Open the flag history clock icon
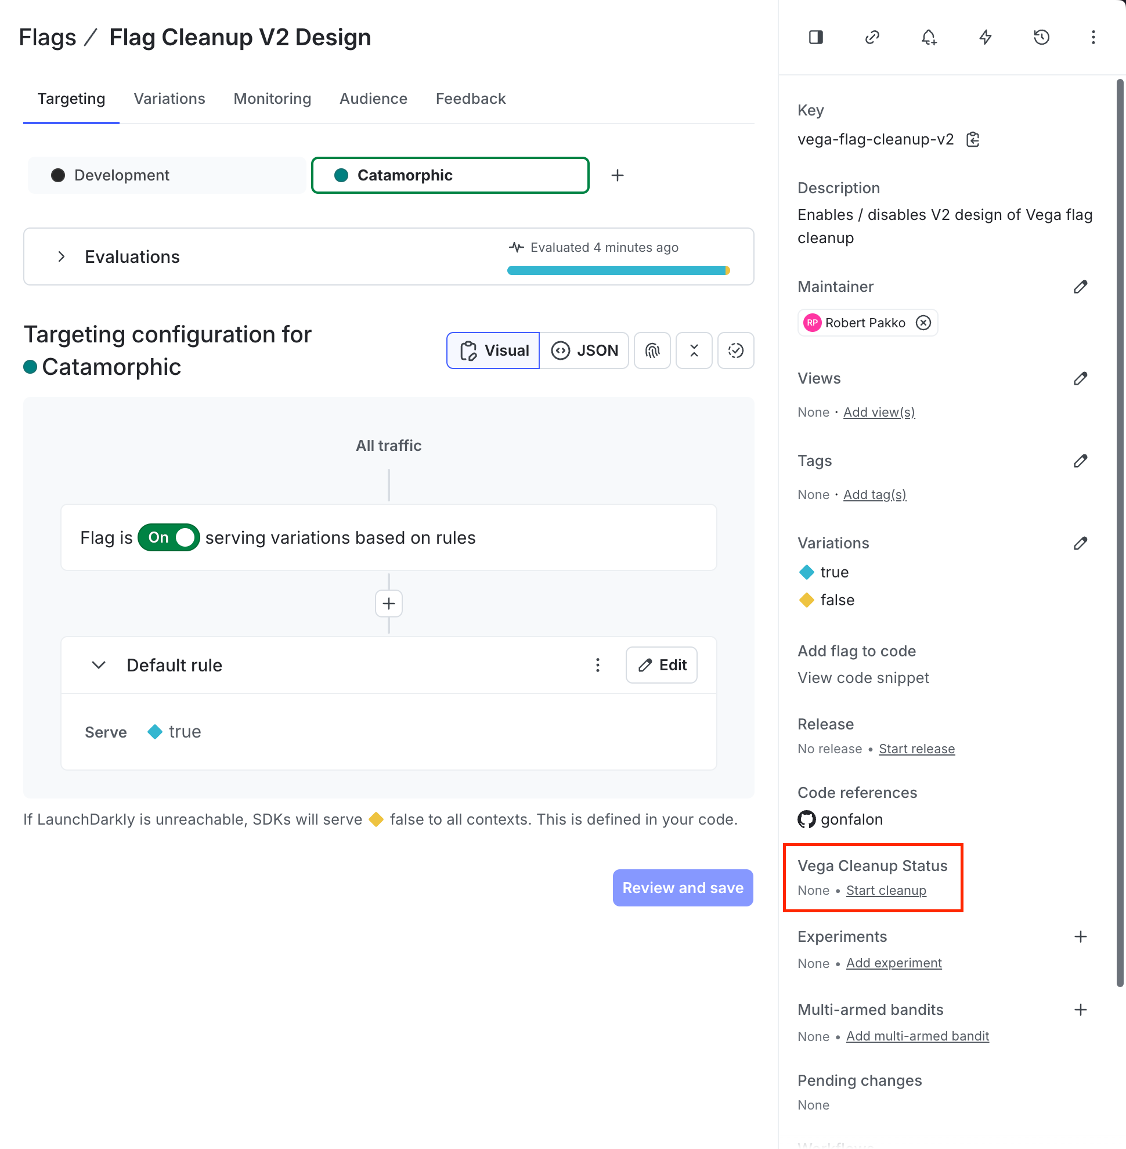 point(1041,37)
